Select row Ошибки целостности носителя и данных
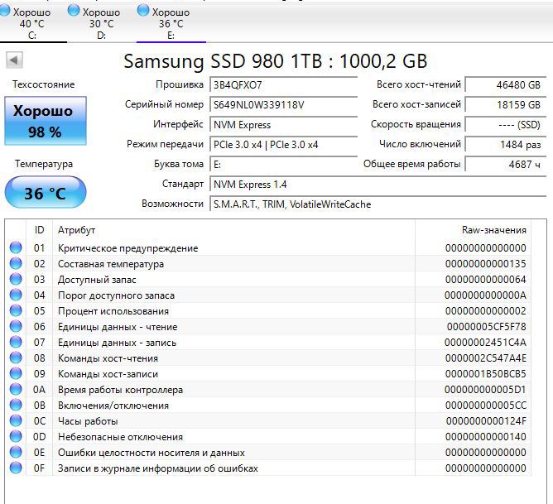 [x=268, y=453]
